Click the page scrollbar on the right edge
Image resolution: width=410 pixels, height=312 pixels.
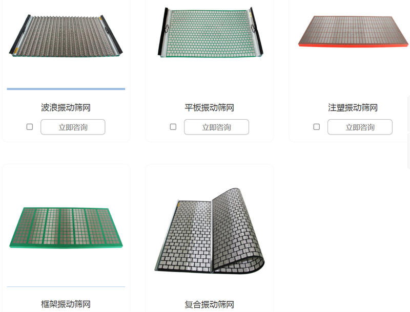pyautogui.click(x=408, y=132)
